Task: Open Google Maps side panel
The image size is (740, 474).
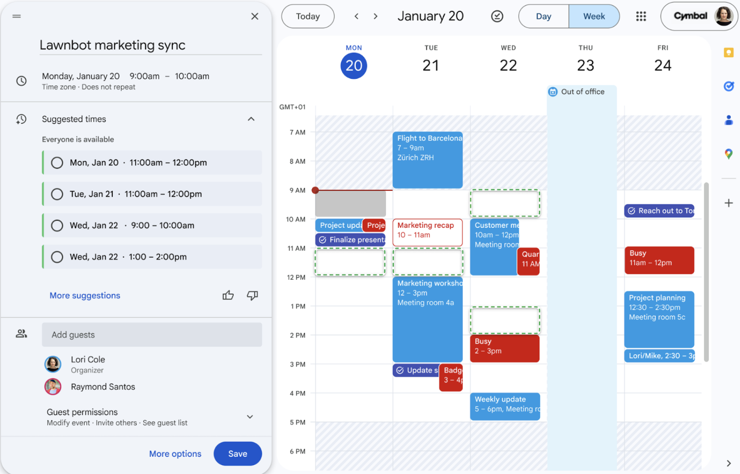Action: point(729,154)
